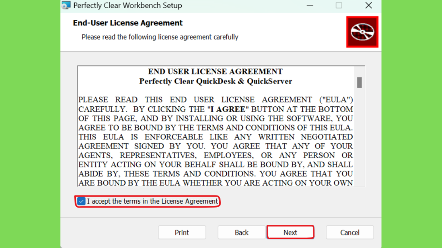Click 'I accept the terms' label text
Screen dimensions: 442x248
[152, 201]
